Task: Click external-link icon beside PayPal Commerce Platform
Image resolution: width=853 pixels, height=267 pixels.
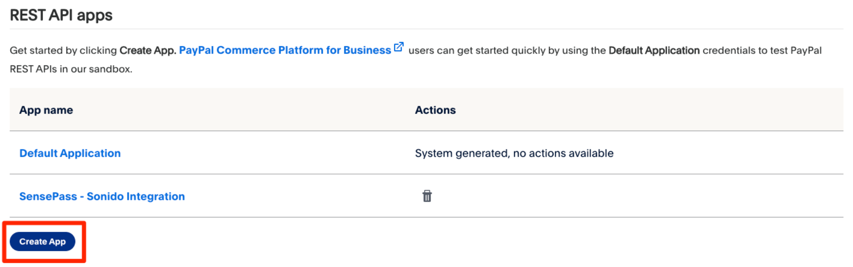Action: coord(399,47)
